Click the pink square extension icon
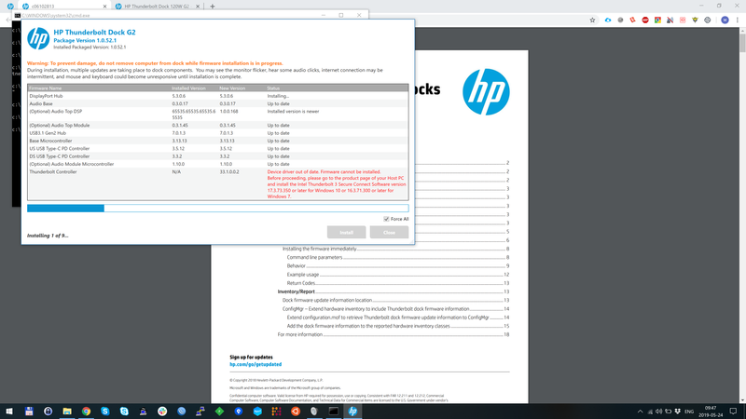This screenshot has width=746, height=419. coord(683,20)
